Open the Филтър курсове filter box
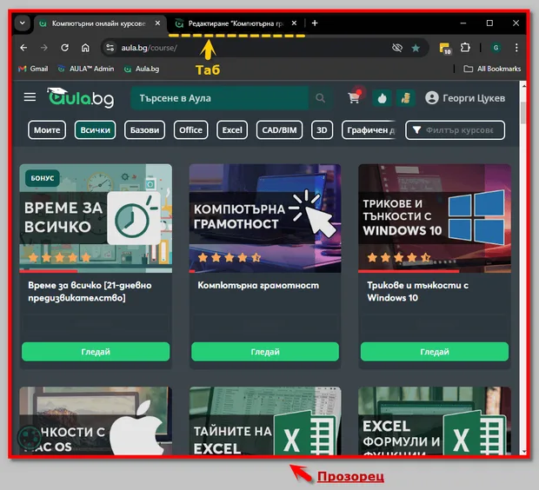The width and height of the screenshot is (539, 490). [x=456, y=130]
